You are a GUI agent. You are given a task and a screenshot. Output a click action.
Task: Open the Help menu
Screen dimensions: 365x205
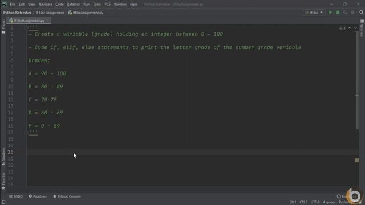click(x=133, y=5)
